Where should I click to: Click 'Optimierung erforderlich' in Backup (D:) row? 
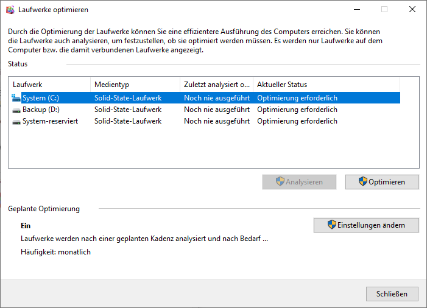pyautogui.click(x=297, y=110)
